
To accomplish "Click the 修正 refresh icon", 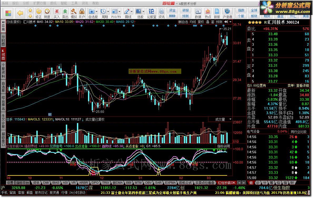I will (x=38, y=11).
